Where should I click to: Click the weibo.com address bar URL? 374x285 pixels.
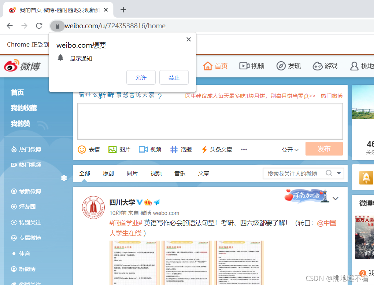115,26
